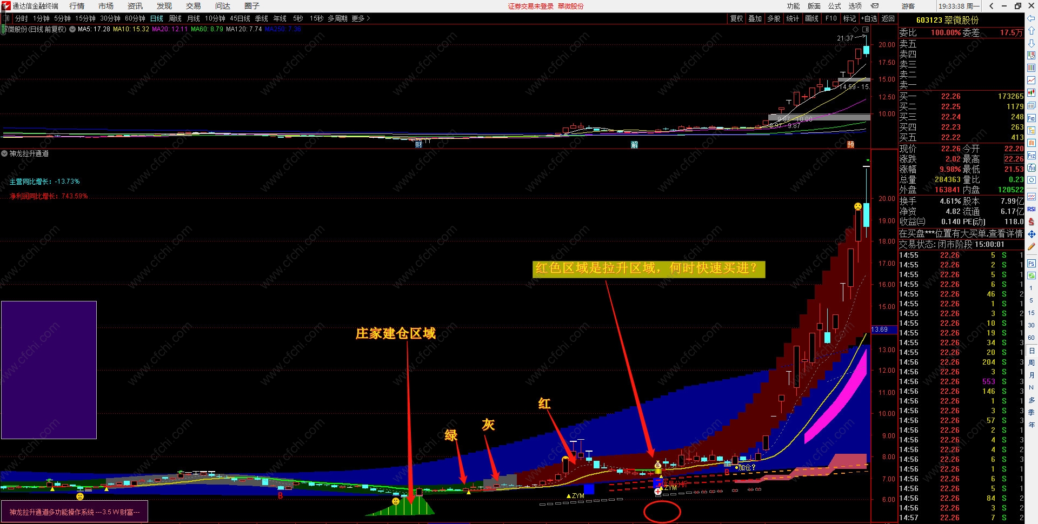
Task: Switch to 60分钟 period tab
Action: click(135, 18)
